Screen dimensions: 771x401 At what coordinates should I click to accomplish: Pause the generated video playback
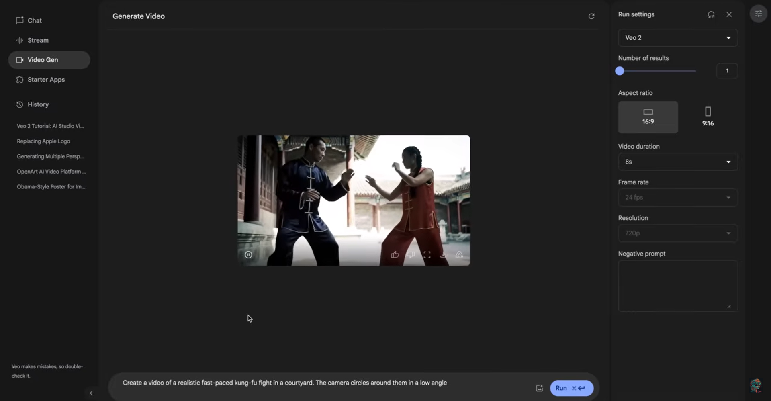pos(248,254)
